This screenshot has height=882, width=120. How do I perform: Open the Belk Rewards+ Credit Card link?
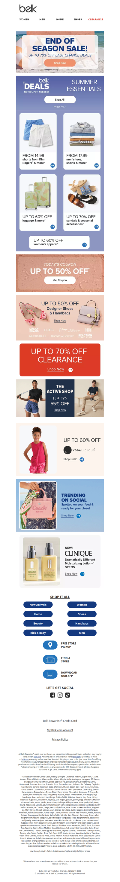click(60, 720)
